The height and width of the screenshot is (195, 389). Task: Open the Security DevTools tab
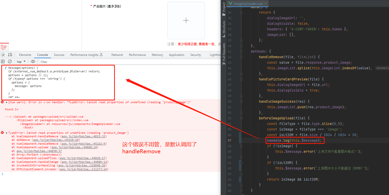point(196,55)
